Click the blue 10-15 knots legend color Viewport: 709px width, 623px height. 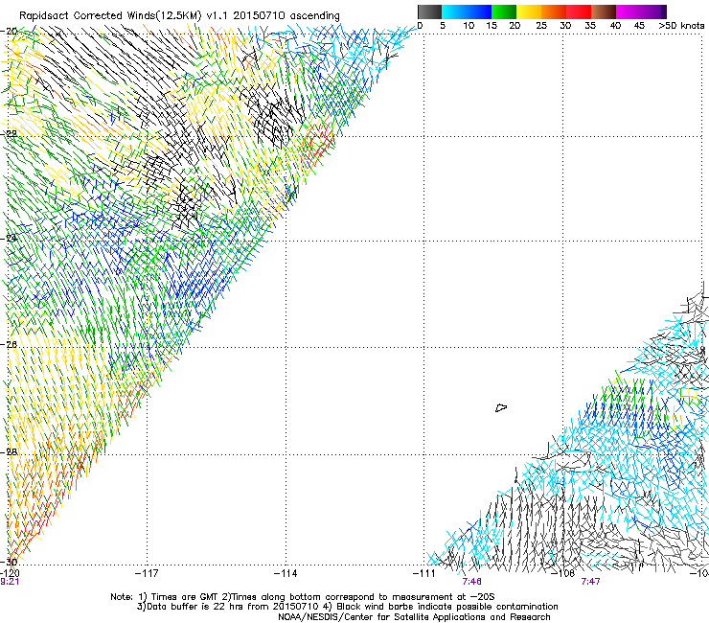(x=479, y=12)
